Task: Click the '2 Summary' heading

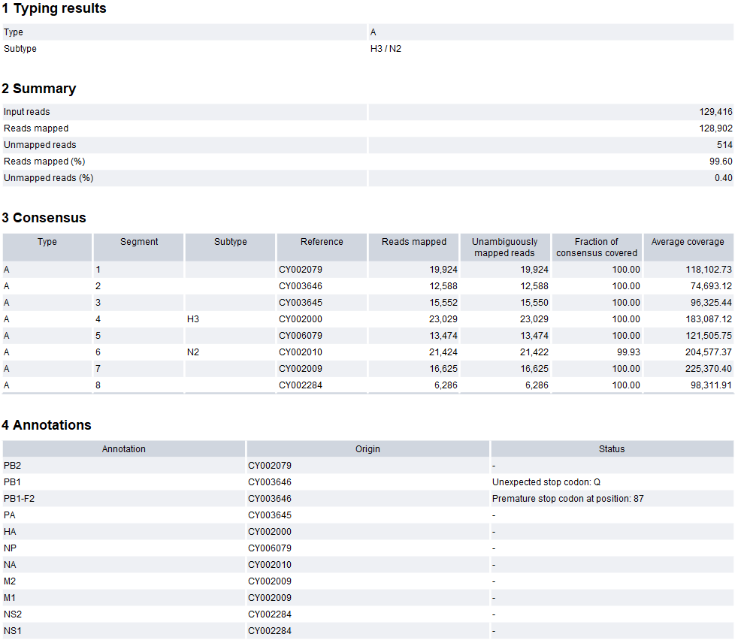Action: tap(39, 89)
